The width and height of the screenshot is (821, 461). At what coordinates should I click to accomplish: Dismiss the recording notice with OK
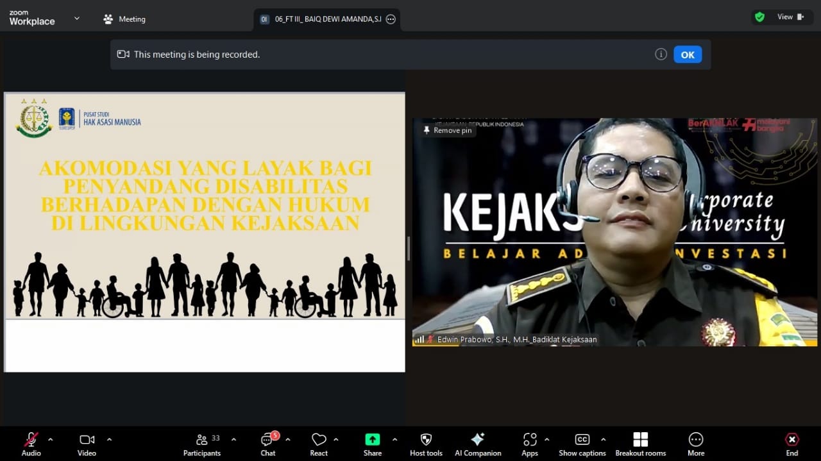(x=687, y=54)
